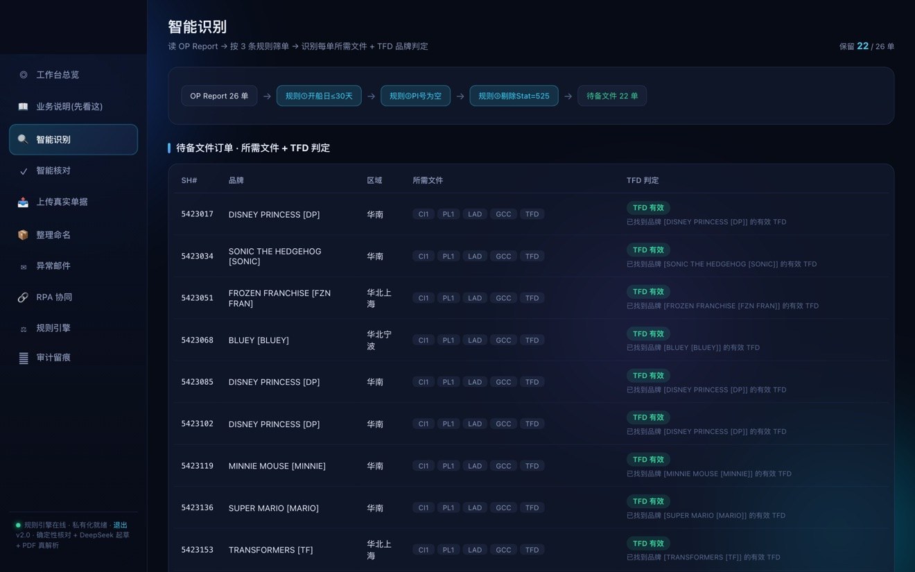This screenshot has height=572, width=915.
Task: Click brand SONIC THE HEDGEHOG [SONIC]
Action: 274,256
